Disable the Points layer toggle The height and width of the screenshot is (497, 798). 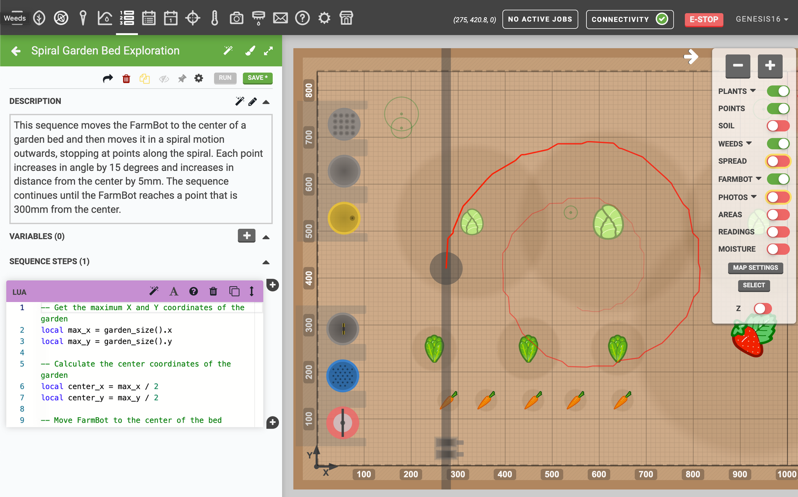778,109
